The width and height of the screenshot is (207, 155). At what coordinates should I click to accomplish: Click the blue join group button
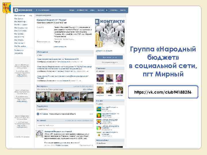[110, 57]
